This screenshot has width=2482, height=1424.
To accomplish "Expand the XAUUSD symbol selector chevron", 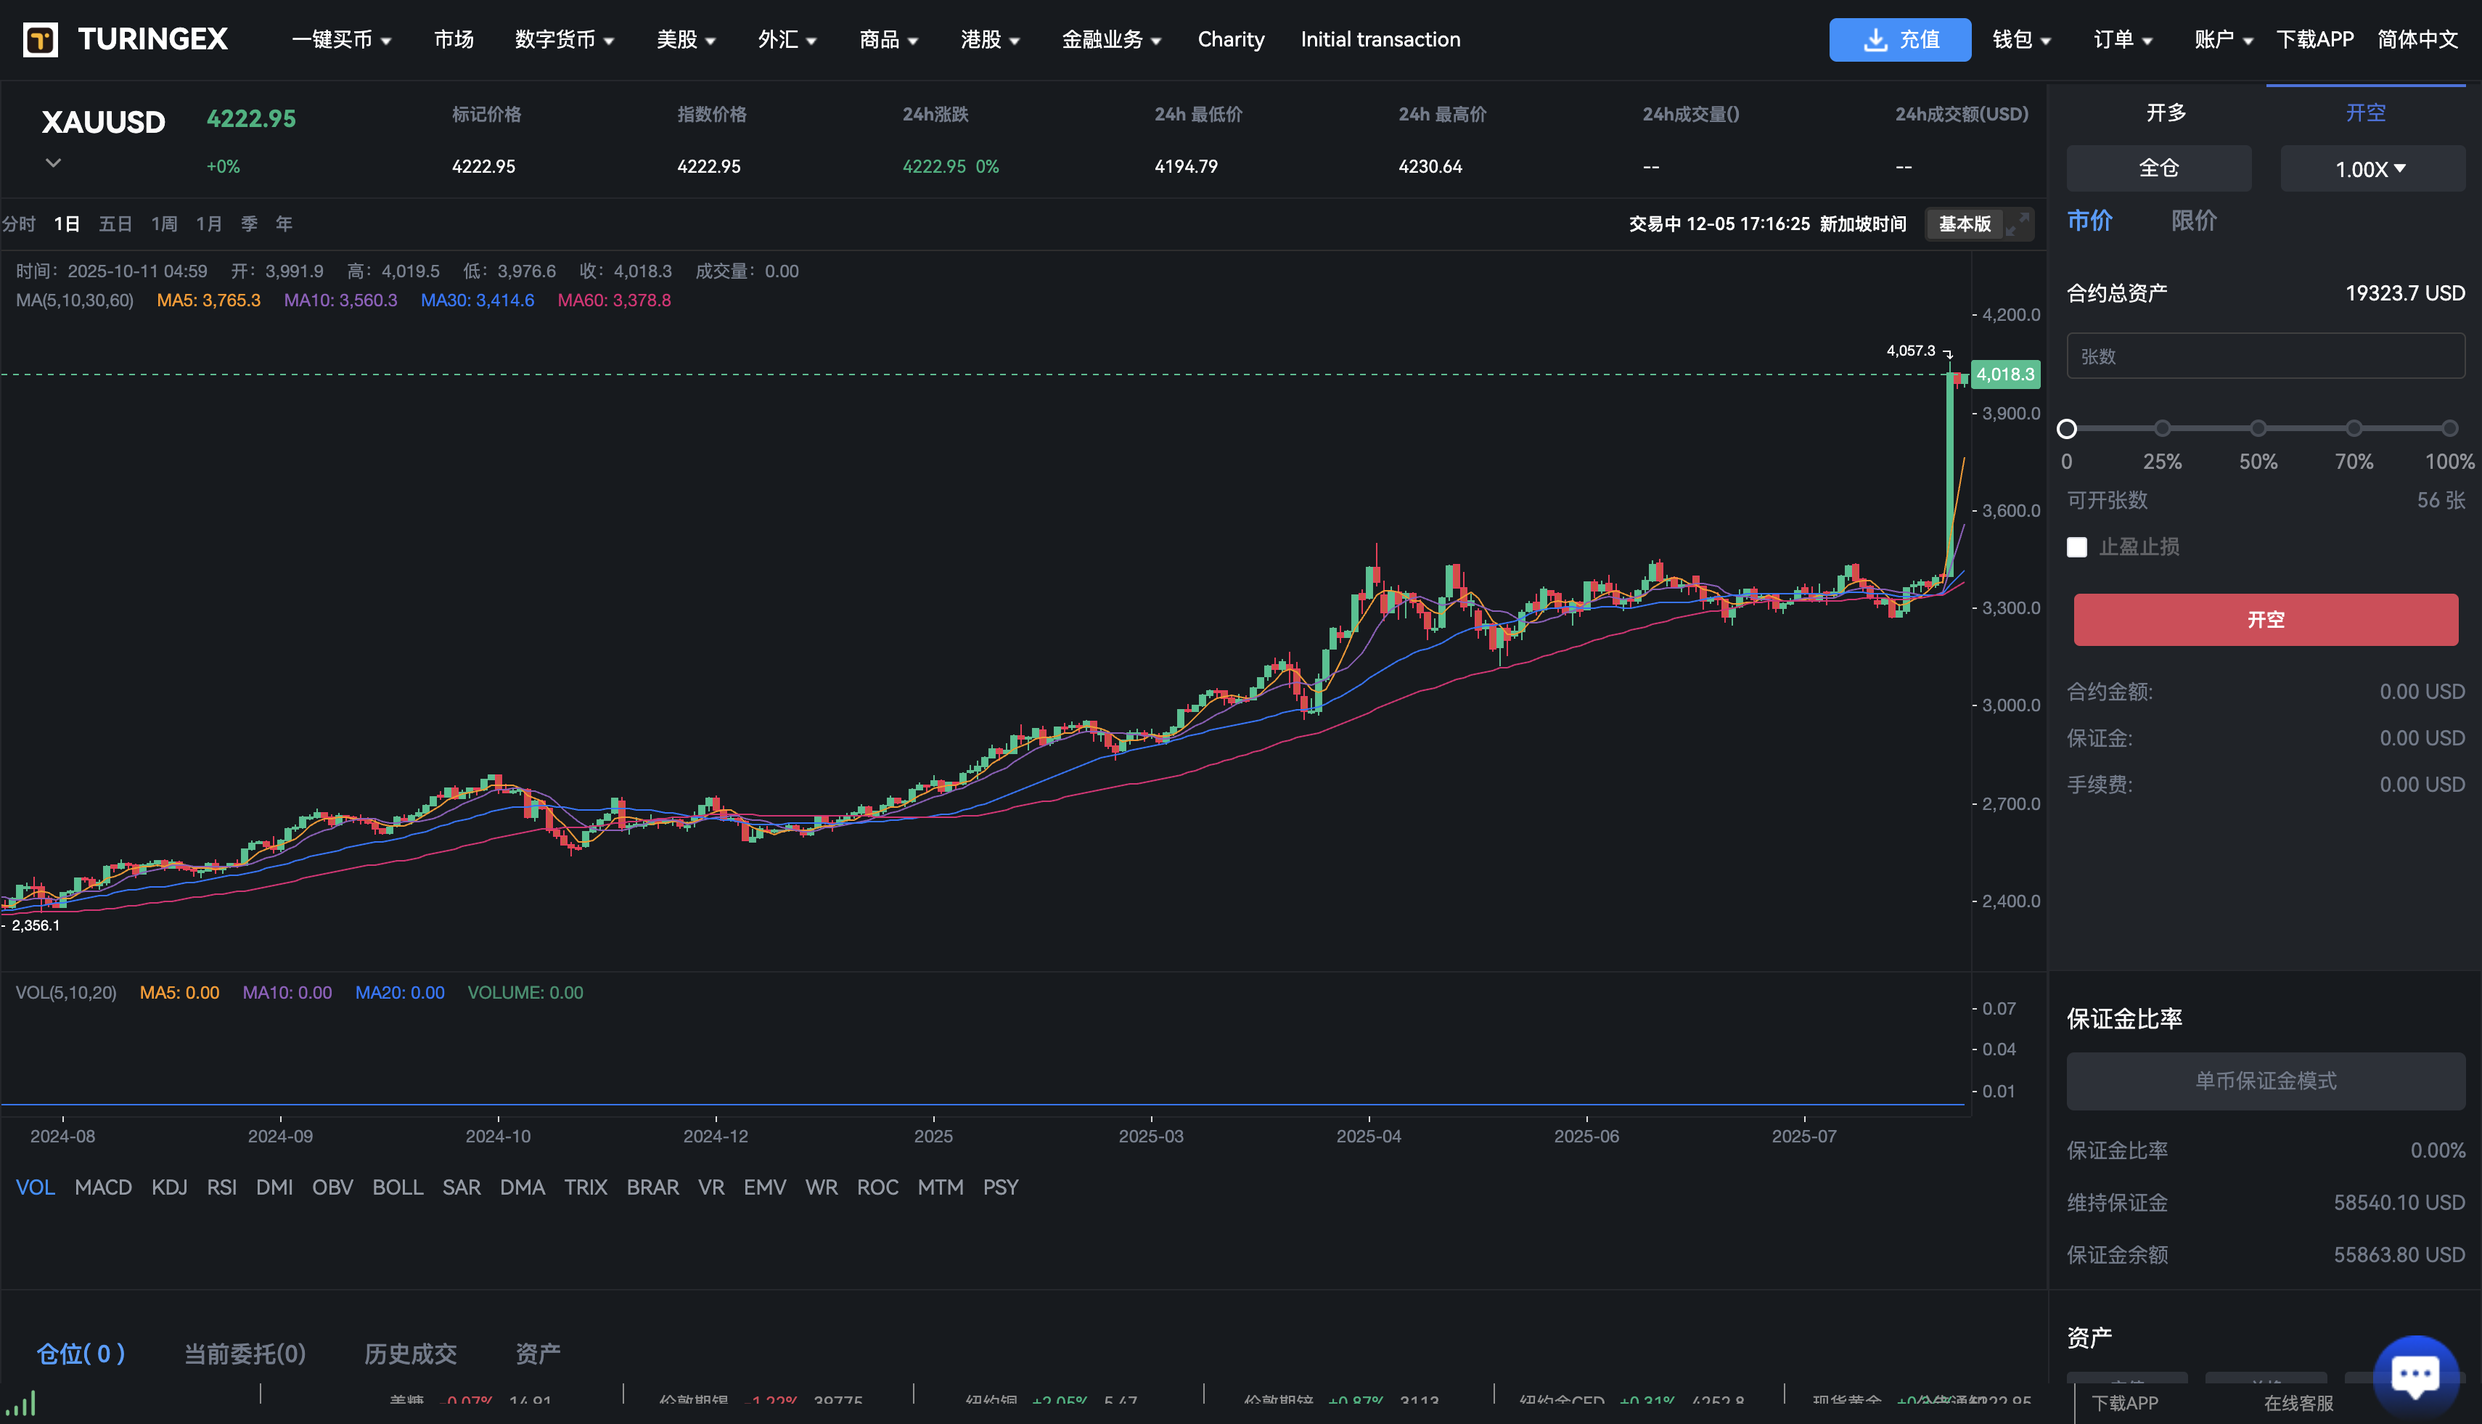I will pos(53,163).
